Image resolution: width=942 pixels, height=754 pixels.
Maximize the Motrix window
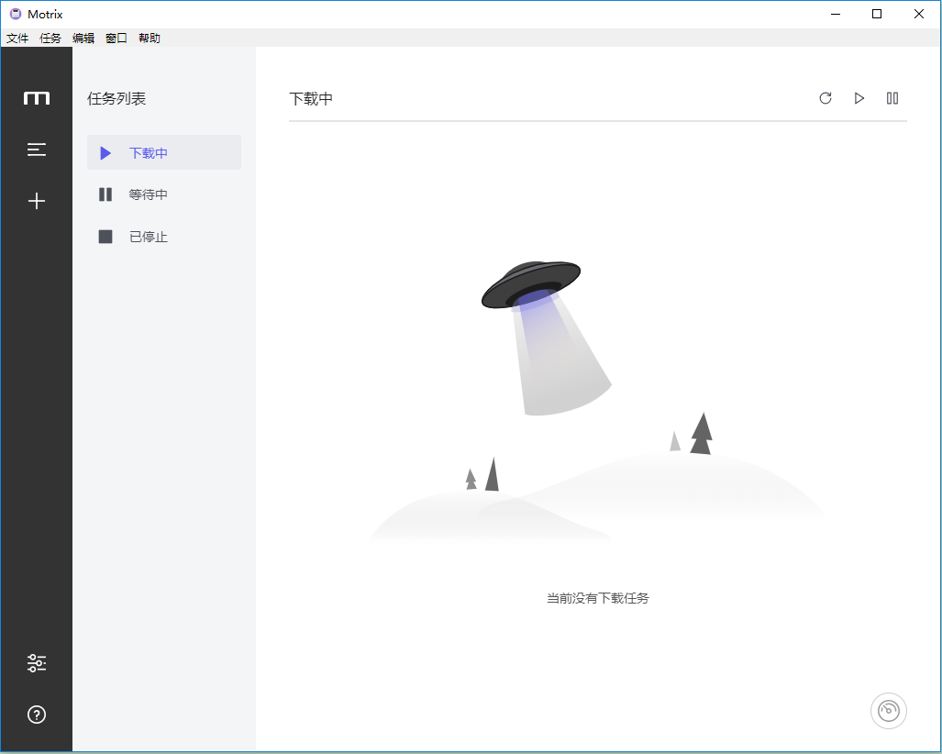pos(877,14)
